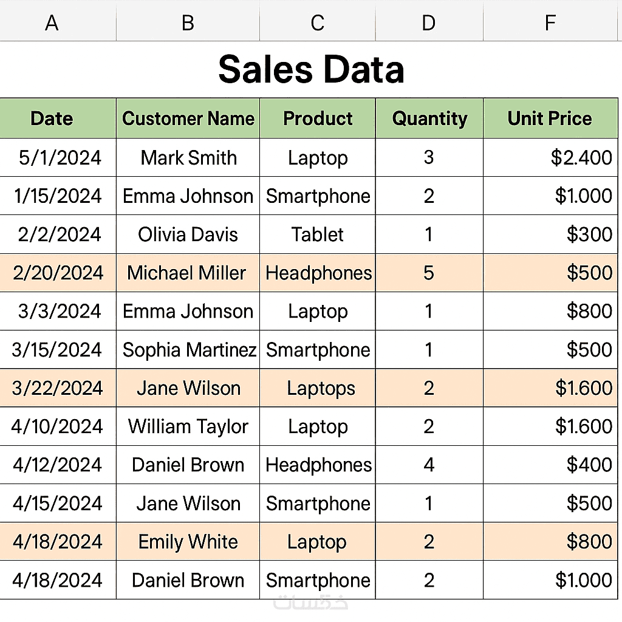Screen dimensions: 622x622
Task: Select column B header
Action: tap(188, 23)
